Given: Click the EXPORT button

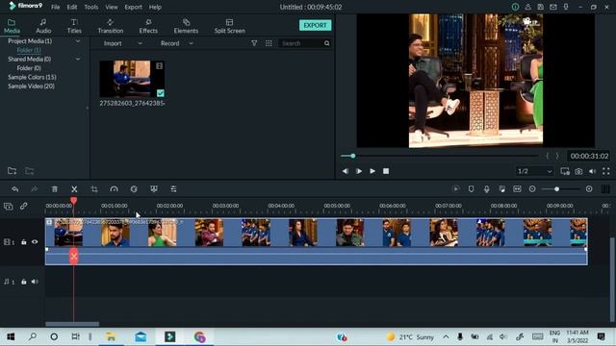Looking at the screenshot, I should tap(315, 25).
